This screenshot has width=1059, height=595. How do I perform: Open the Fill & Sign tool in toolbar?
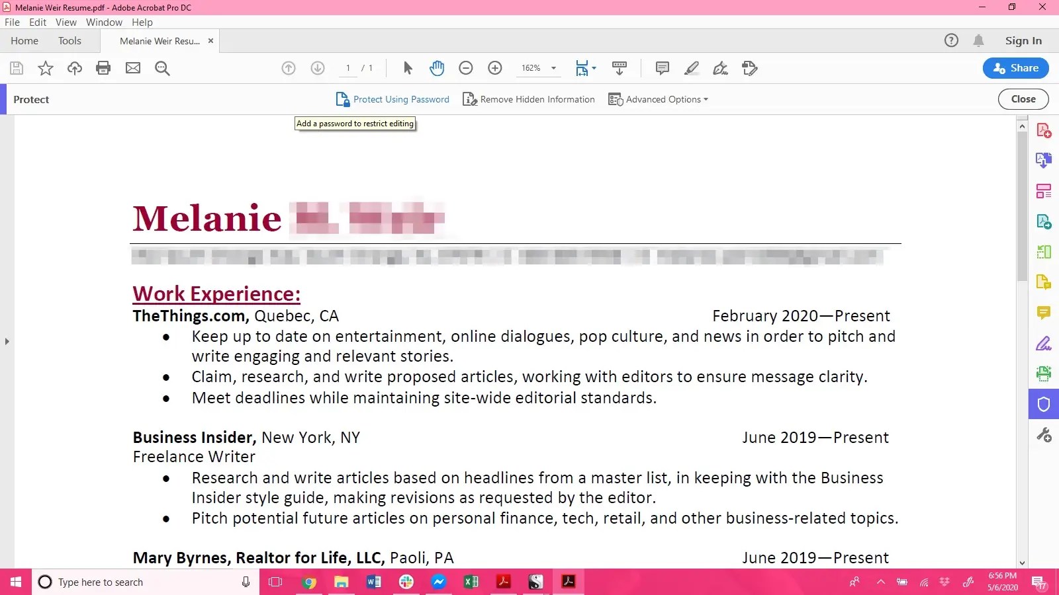click(x=720, y=68)
